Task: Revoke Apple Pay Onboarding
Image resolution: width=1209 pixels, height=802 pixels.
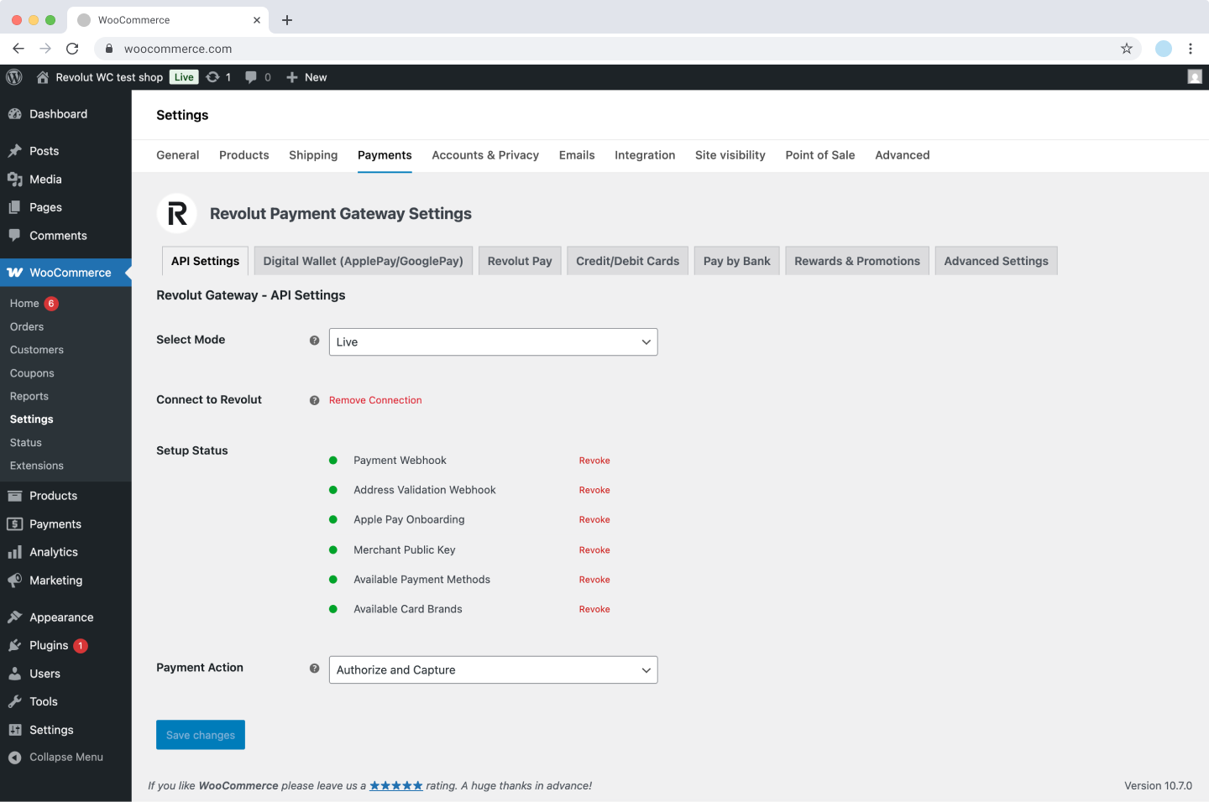Action: pos(594,520)
